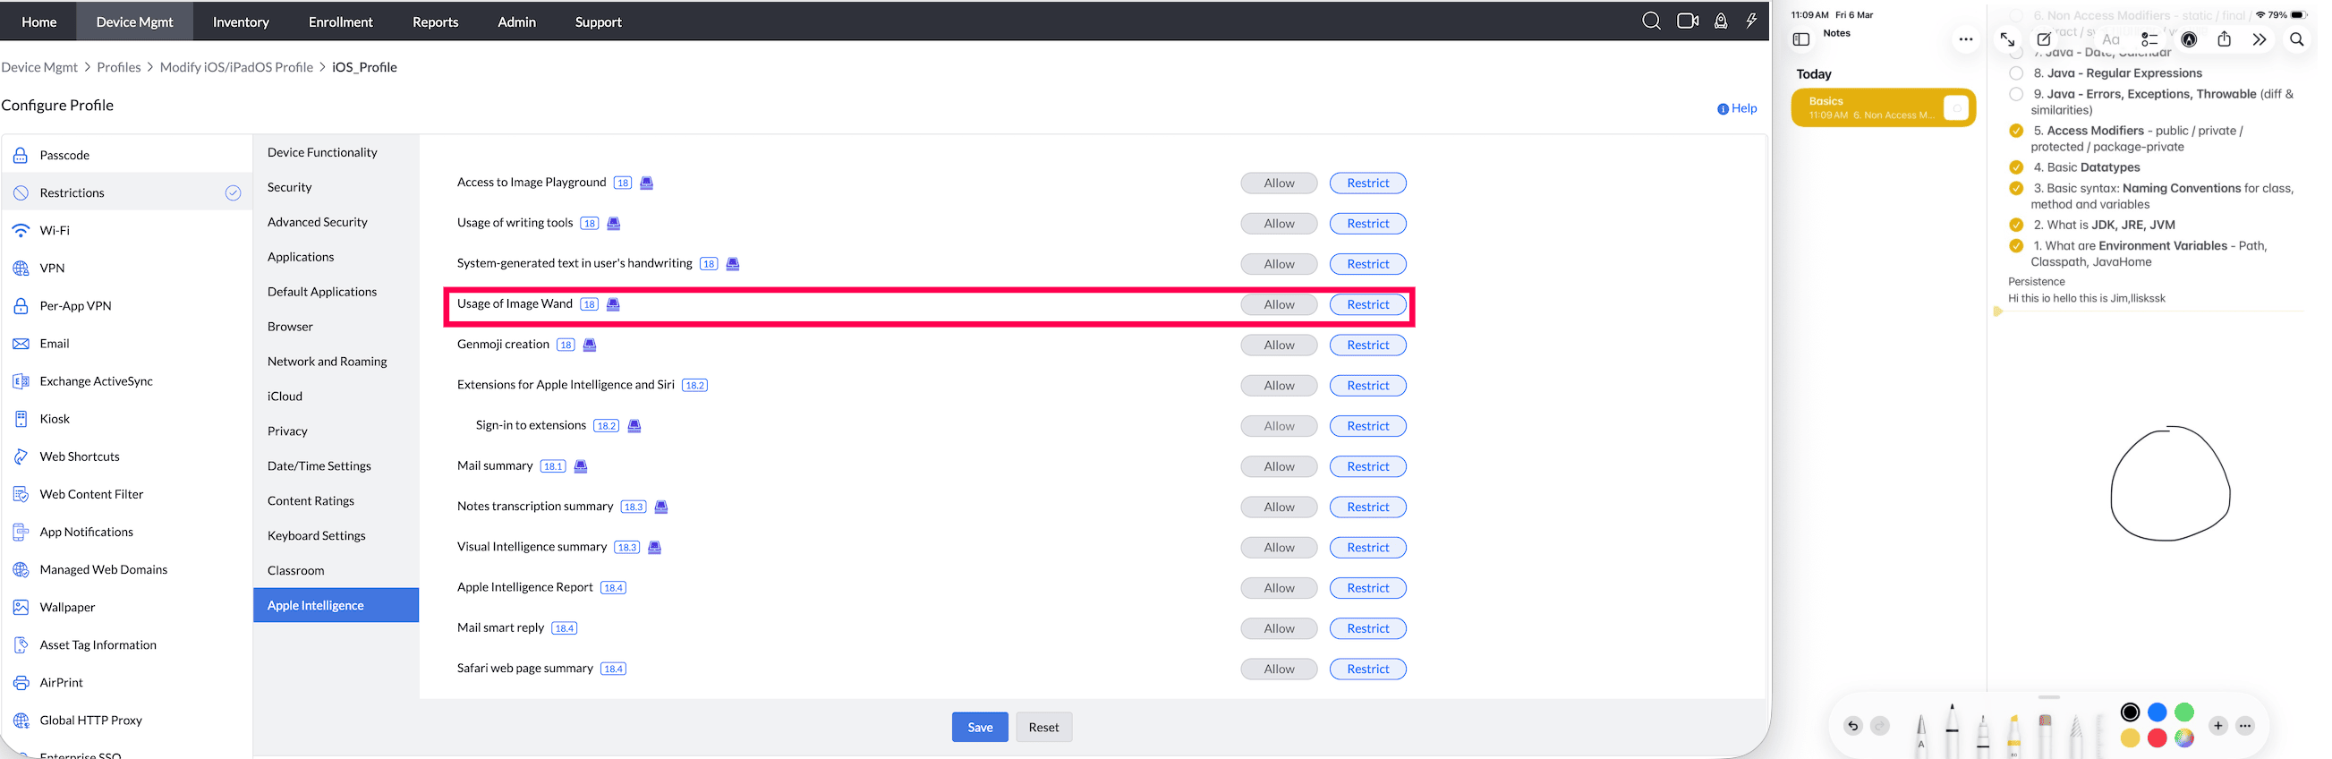Viewport: 2332px width, 759px height.
Task: Click the Reset button
Action: point(1043,727)
